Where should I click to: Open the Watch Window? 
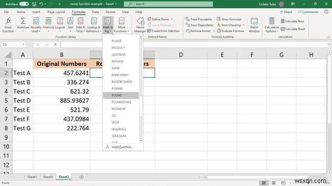254,25
